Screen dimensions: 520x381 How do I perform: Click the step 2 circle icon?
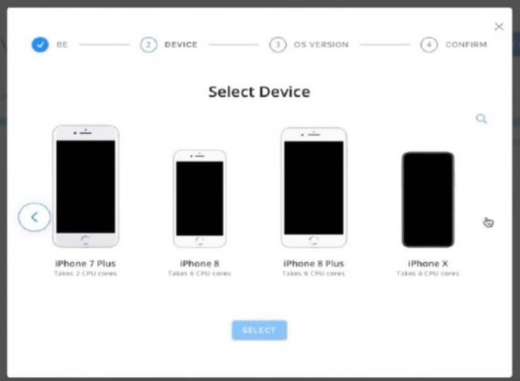[148, 44]
